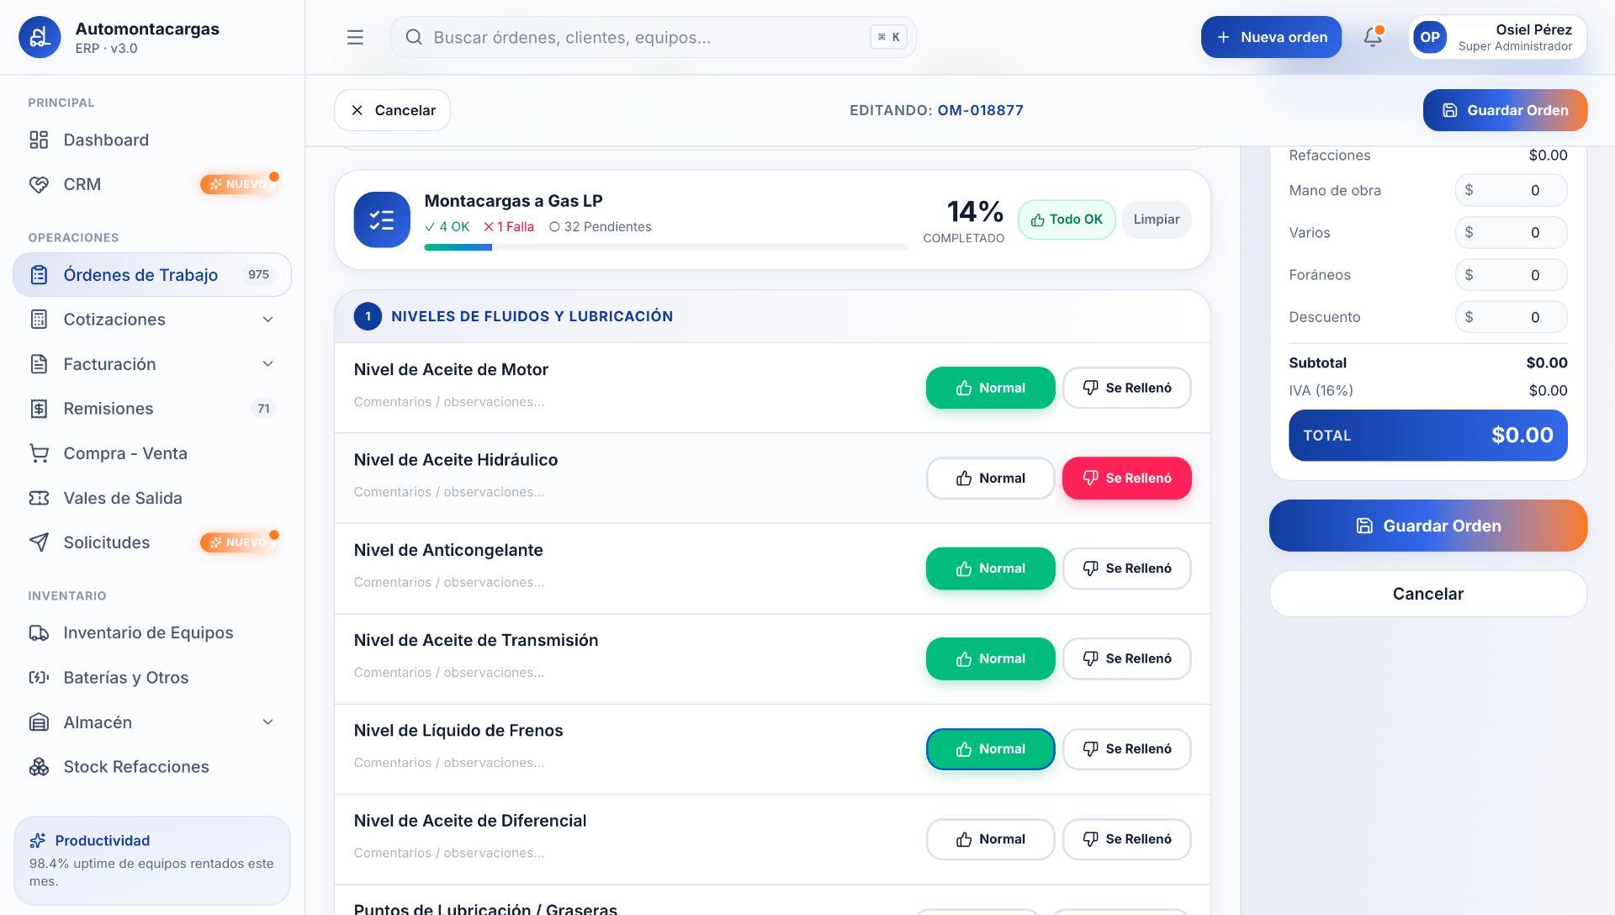Go to CRM in the sidebar
The height and width of the screenshot is (915, 1615).
pos(152,184)
